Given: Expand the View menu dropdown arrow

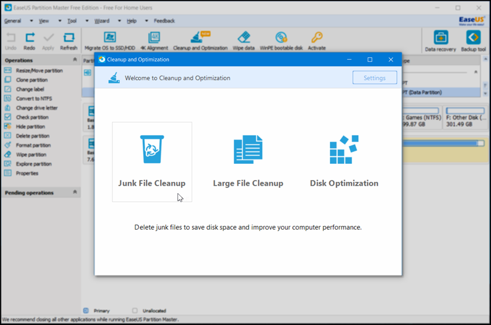Looking at the screenshot, I should point(60,21).
